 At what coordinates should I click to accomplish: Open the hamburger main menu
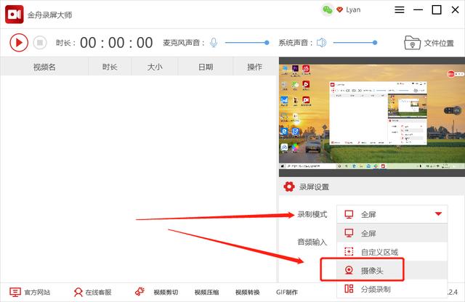click(x=400, y=9)
